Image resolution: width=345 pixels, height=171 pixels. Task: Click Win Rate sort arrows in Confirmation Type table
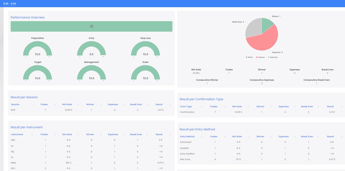point(248,106)
